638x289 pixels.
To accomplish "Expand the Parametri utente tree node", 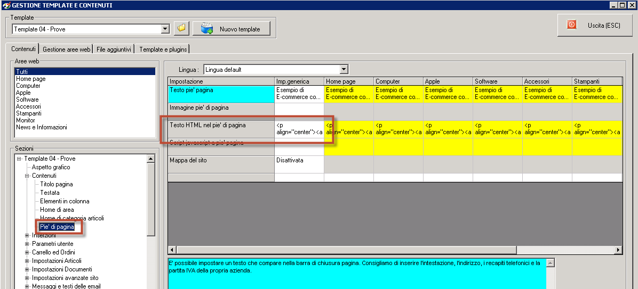I will point(27,244).
